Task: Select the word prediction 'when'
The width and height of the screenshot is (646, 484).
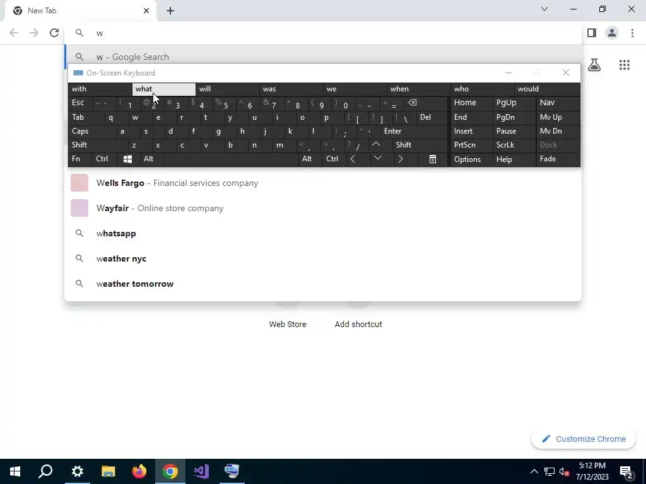Action: [419, 89]
